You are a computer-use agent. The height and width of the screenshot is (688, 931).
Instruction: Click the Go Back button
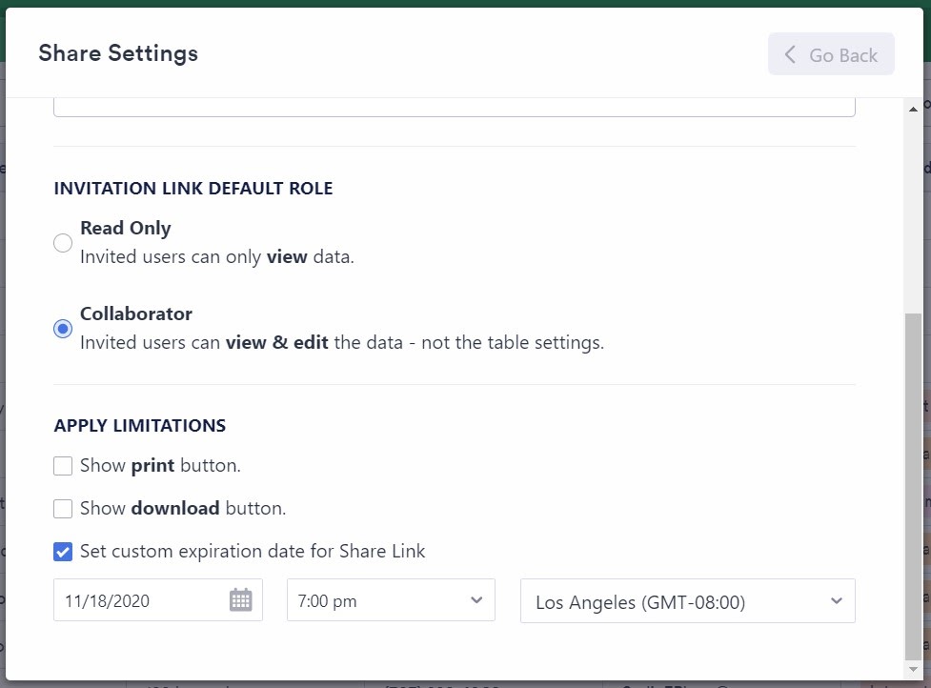point(831,54)
